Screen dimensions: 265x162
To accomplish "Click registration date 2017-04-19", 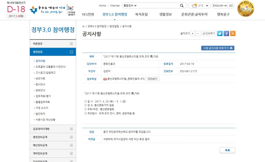I will click(x=187, y=64).
